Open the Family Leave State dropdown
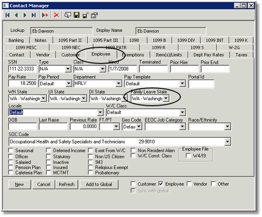 pos(166,98)
